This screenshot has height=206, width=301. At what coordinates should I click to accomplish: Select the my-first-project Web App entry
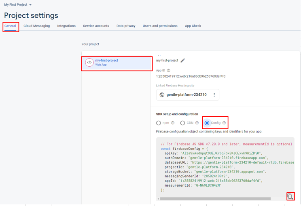pos(117,63)
